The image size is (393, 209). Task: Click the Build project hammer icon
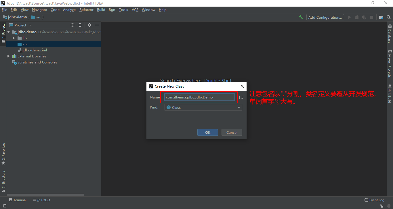[301, 17]
